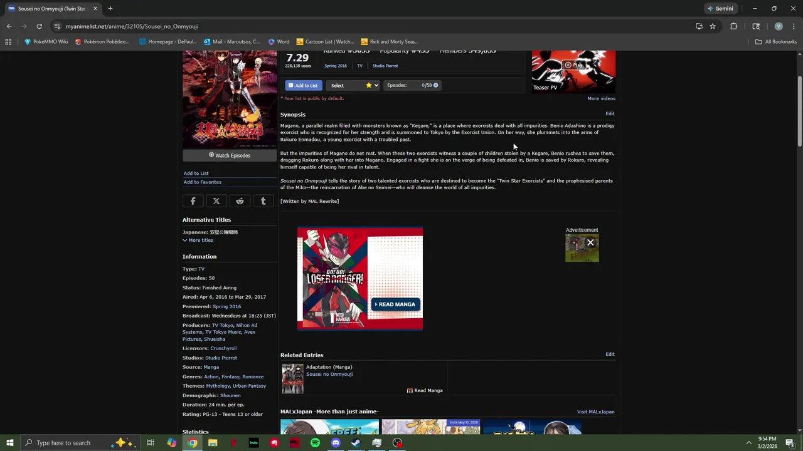Expand More titles under Alternative Titles

[x=198, y=241]
